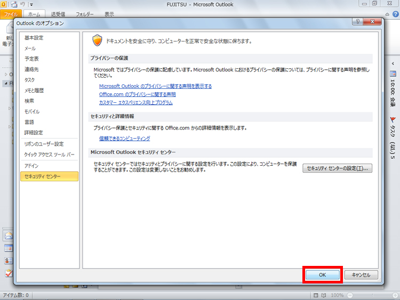400x300 pixels.
Task: Click the キャンセル button
Action: 361,275
